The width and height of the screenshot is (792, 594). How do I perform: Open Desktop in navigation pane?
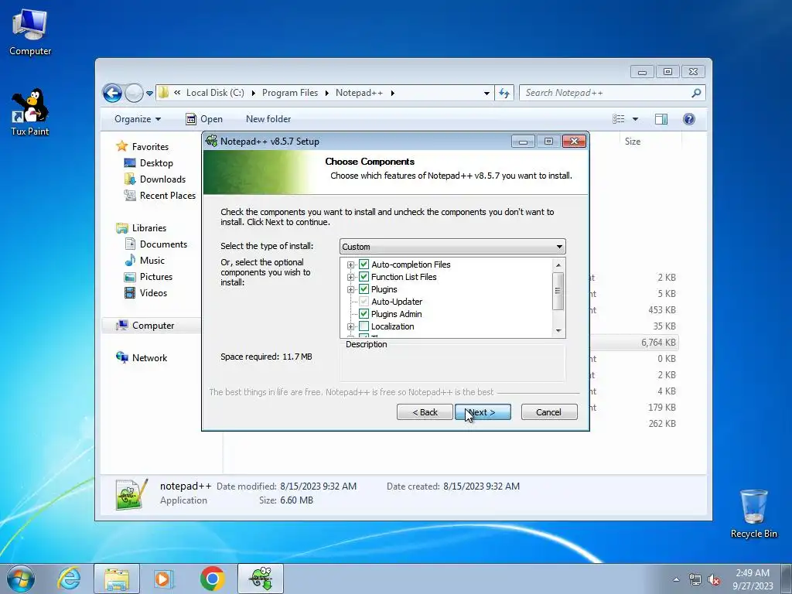click(156, 163)
